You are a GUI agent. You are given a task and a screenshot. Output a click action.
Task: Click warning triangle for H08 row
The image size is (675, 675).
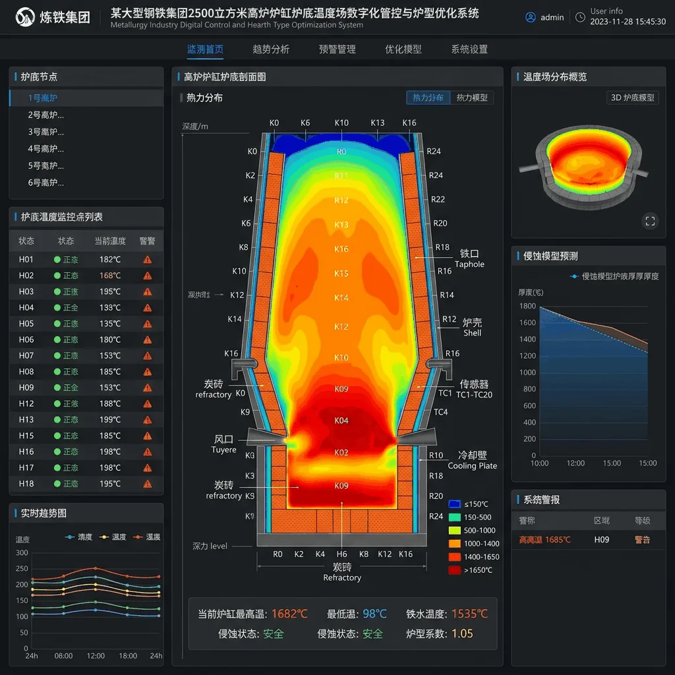coord(147,372)
